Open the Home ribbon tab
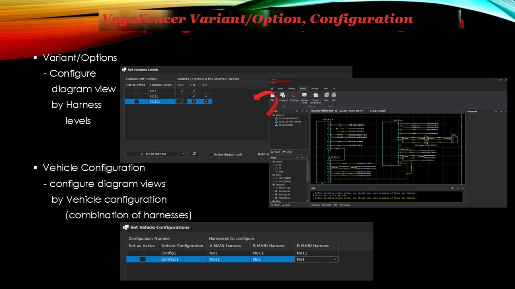The image size is (515, 289). [x=280, y=88]
